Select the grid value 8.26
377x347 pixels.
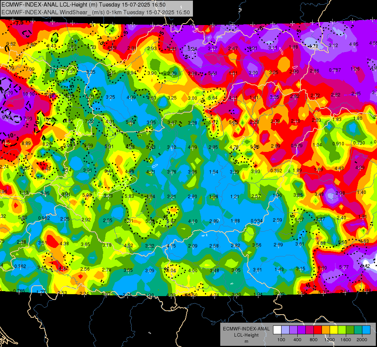point(47,144)
